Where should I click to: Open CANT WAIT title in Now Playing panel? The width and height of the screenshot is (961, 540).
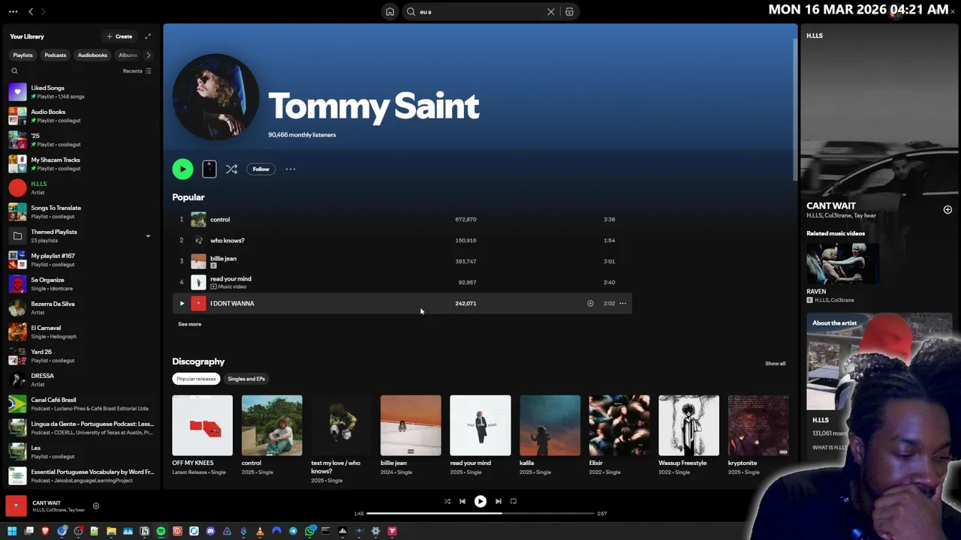[x=831, y=205]
